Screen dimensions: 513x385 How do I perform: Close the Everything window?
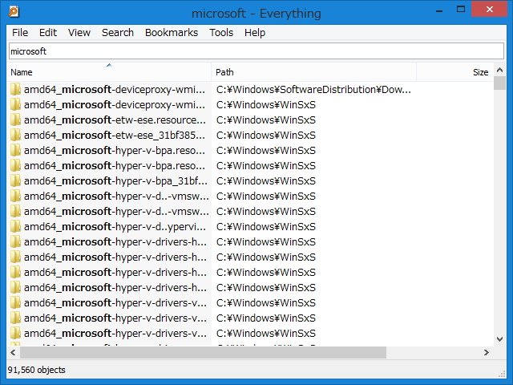tap(490, 9)
